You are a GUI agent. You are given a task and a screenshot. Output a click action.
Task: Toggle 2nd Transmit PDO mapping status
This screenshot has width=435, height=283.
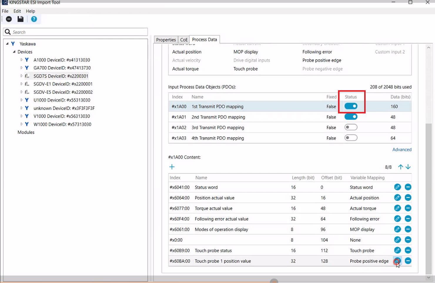click(x=351, y=117)
